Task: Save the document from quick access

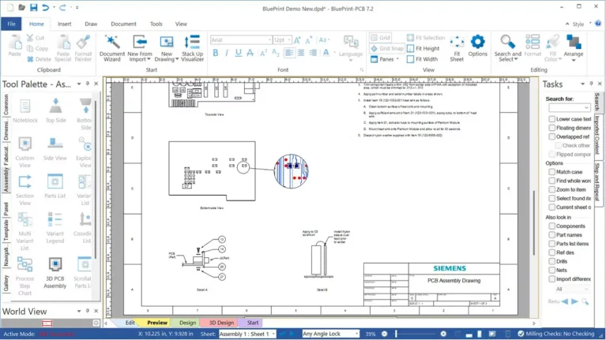Action: tap(34, 7)
